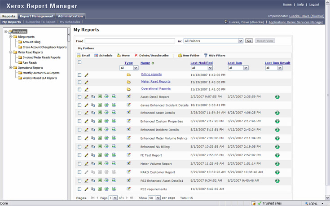This screenshot has height=206, width=330.
Task: Select the FE Test Report checkbox
Action: point(79,155)
